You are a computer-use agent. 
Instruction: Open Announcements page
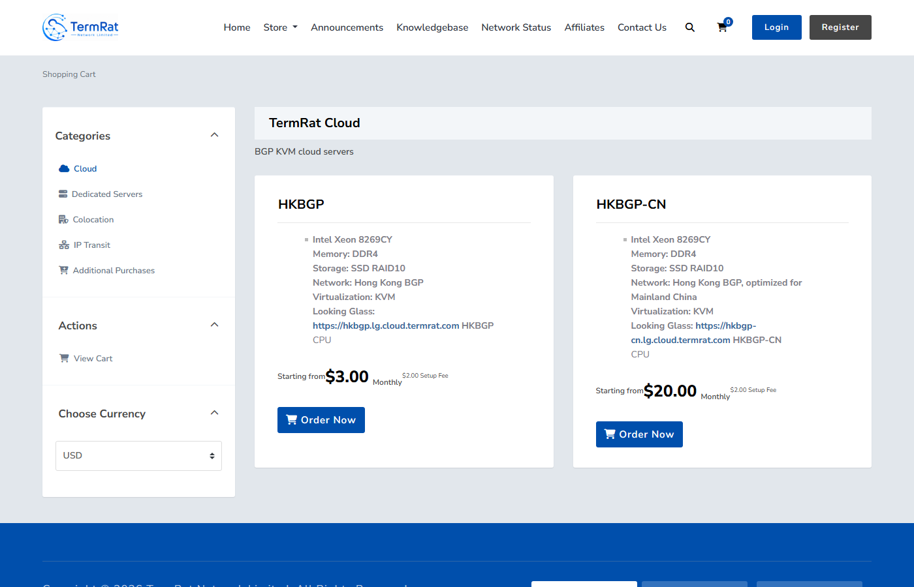[347, 27]
